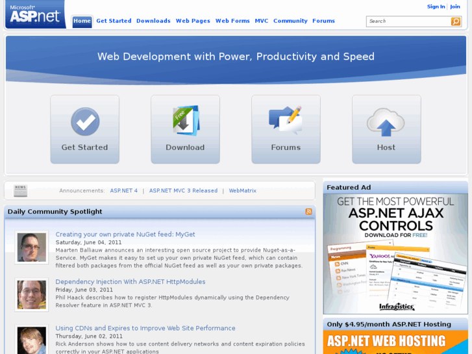Open 'Dependency Injection With ASP.NET HttpModules' article

click(x=130, y=282)
